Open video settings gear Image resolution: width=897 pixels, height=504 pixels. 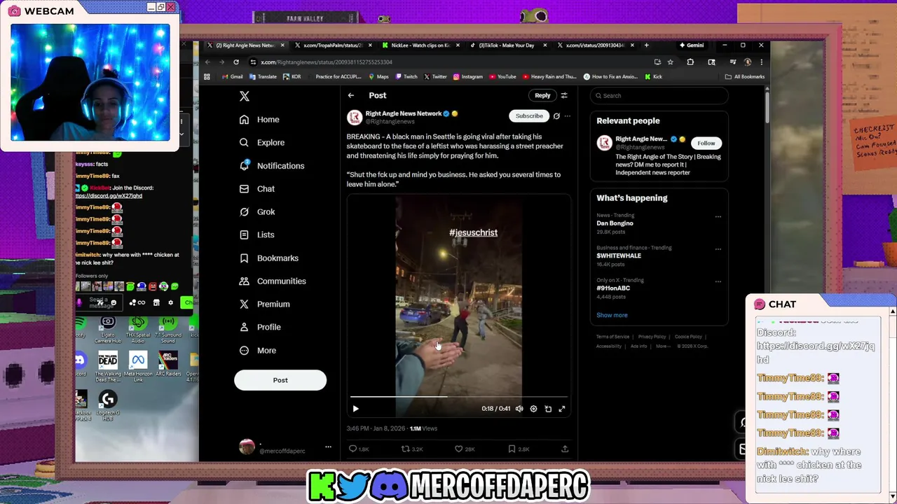(x=533, y=409)
